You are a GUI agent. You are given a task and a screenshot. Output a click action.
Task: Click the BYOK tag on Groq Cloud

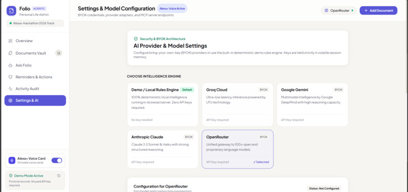264,90
